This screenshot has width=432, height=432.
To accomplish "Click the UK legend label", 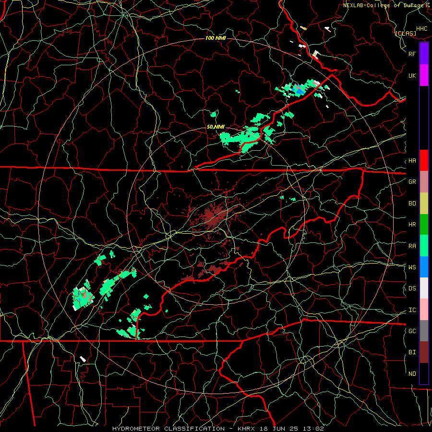I will click(412, 75).
